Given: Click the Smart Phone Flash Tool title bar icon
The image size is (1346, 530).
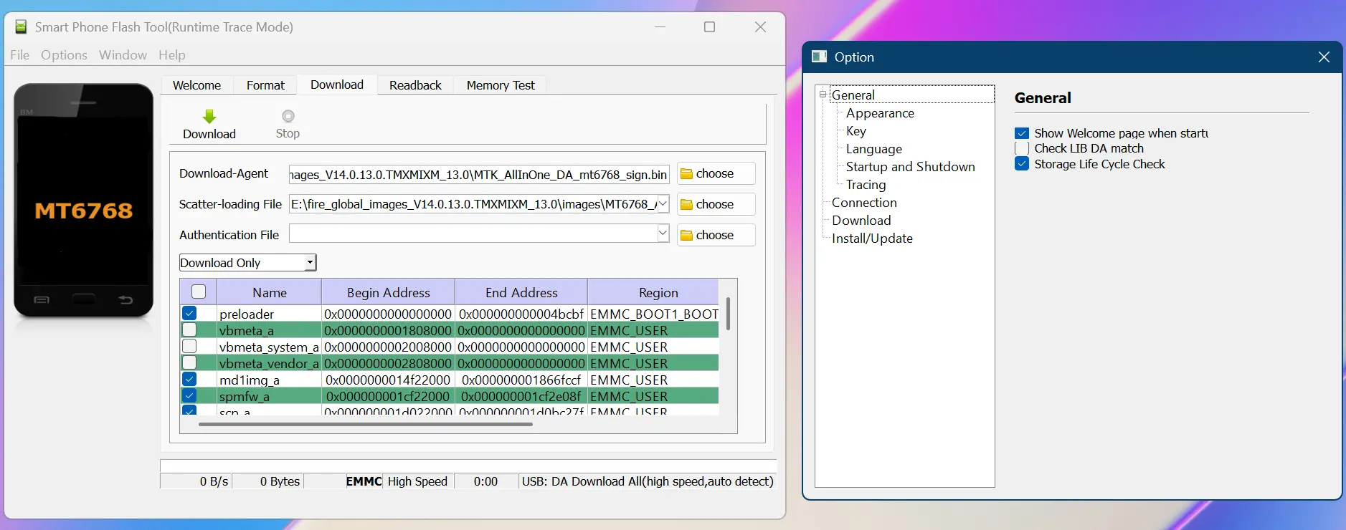Looking at the screenshot, I should 22,26.
